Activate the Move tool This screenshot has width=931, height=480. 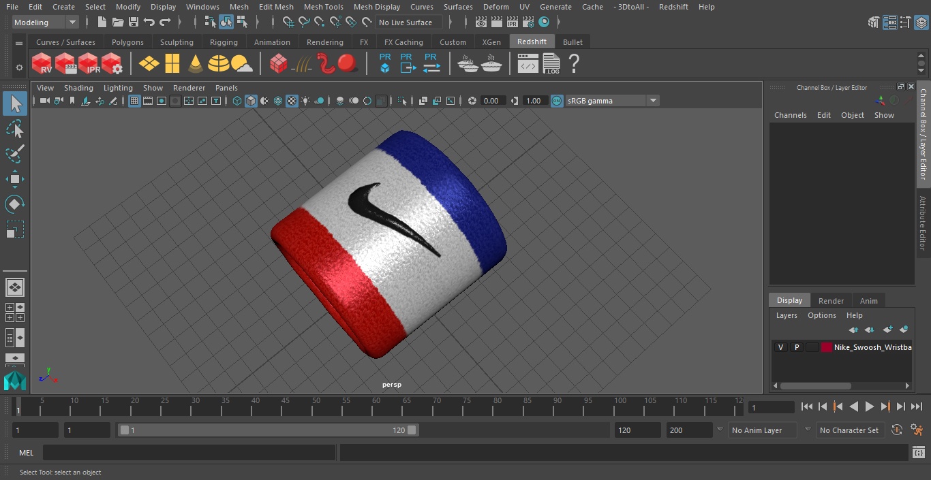pos(15,179)
